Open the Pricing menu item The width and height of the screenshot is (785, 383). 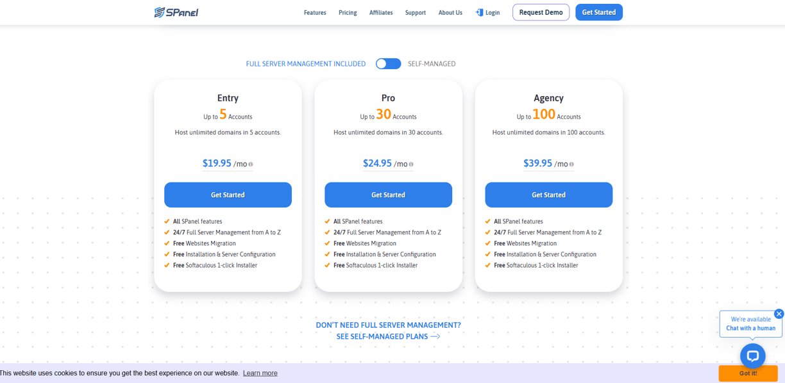[348, 13]
